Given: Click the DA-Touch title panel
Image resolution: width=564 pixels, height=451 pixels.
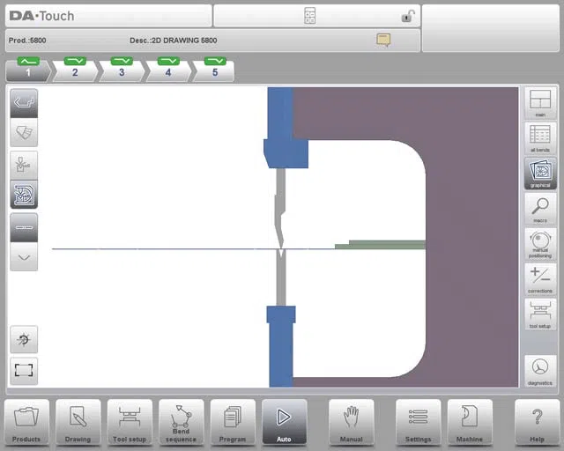Looking at the screenshot, I should point(108,16).
